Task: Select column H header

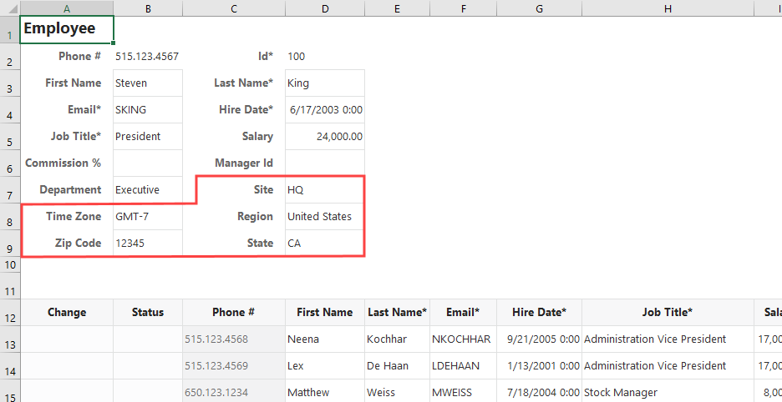Action: [x=667, y=8]
